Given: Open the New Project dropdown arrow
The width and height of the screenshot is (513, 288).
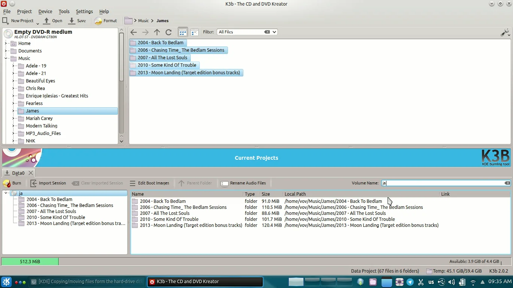Looking at the screenshot, I should pos(38,23).
